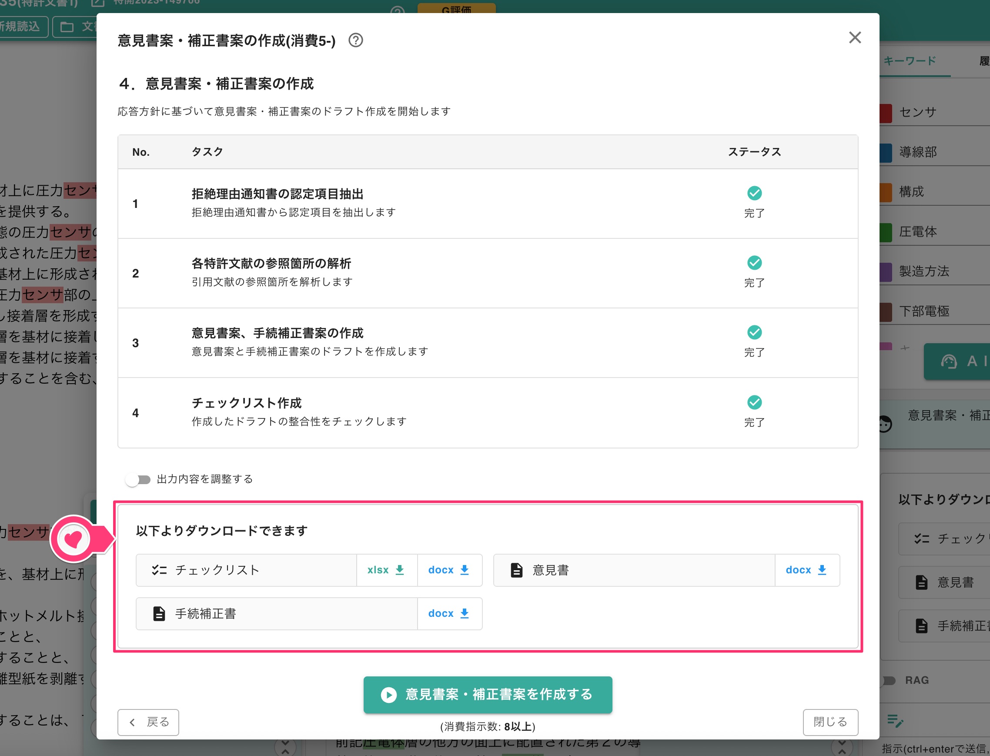Image resolution: width=990 pixels, height=756 pixels.
Task: Select チェックリスト作成 task title
Action: pyautogui.click(x=247, y=403)
